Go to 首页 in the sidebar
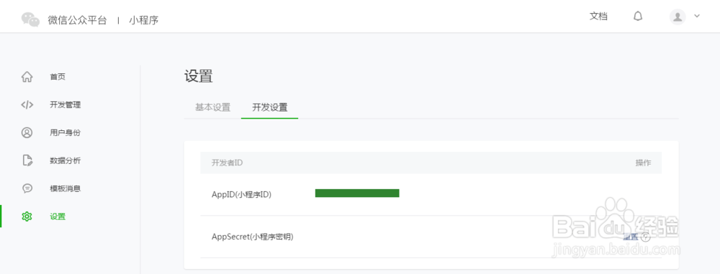 tap(58, 77)
